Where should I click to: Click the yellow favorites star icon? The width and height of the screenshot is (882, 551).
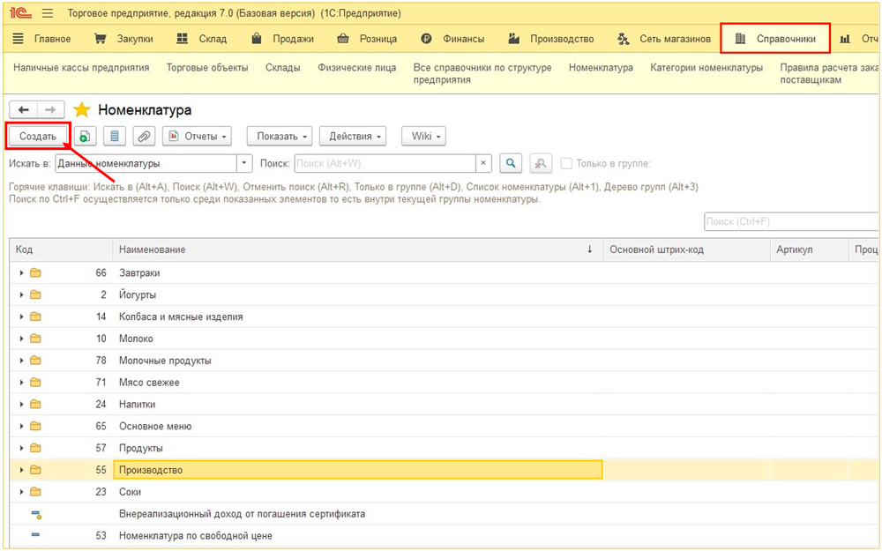pos(82,110)
